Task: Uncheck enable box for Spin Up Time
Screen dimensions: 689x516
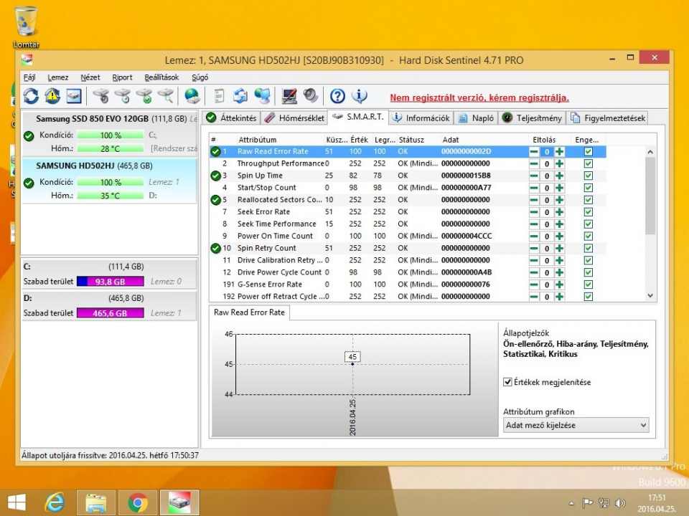Action: (589, 176)
